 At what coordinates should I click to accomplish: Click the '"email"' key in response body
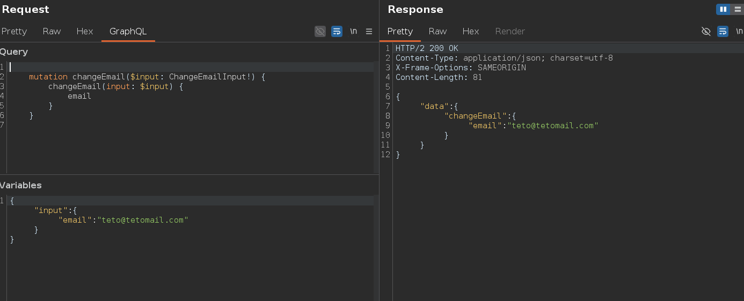pyautogui.click(x=485, y=126)
